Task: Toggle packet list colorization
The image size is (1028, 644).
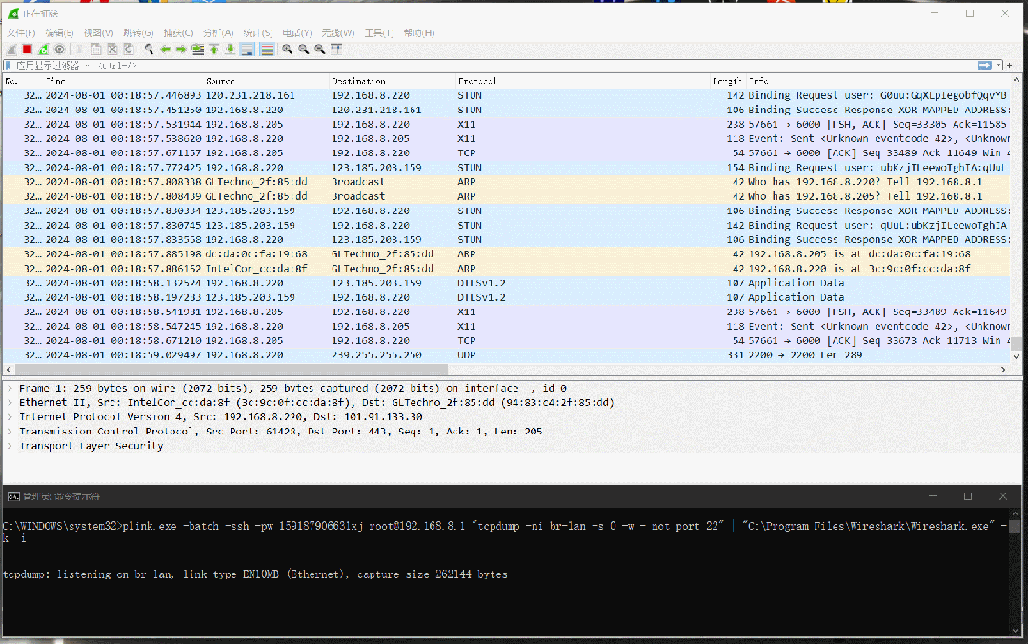Action: pos(268,50)
